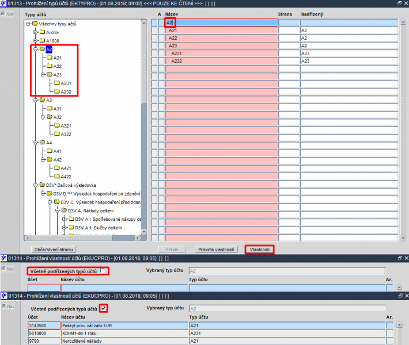
Task: Open the Vlastnosti button
Action: pos(260,250)
